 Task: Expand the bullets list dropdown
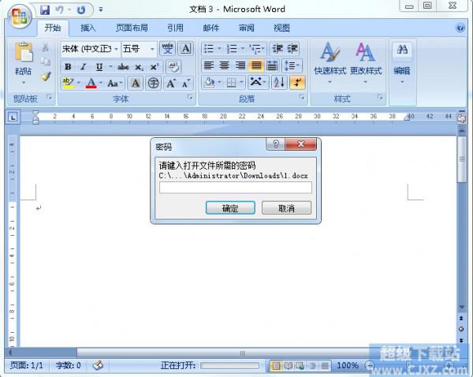(x=219, y=49)
